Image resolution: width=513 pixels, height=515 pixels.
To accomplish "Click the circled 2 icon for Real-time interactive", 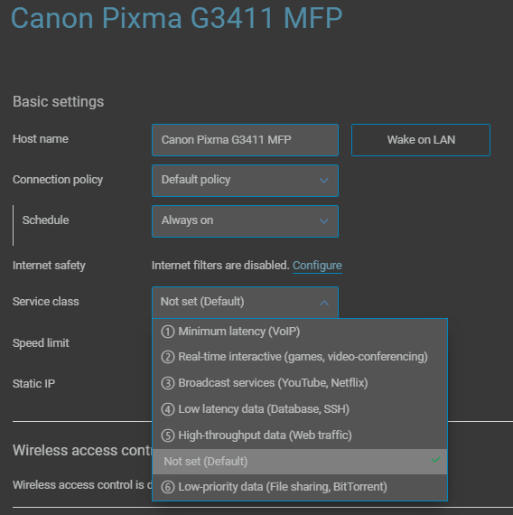I will (168, 357).
